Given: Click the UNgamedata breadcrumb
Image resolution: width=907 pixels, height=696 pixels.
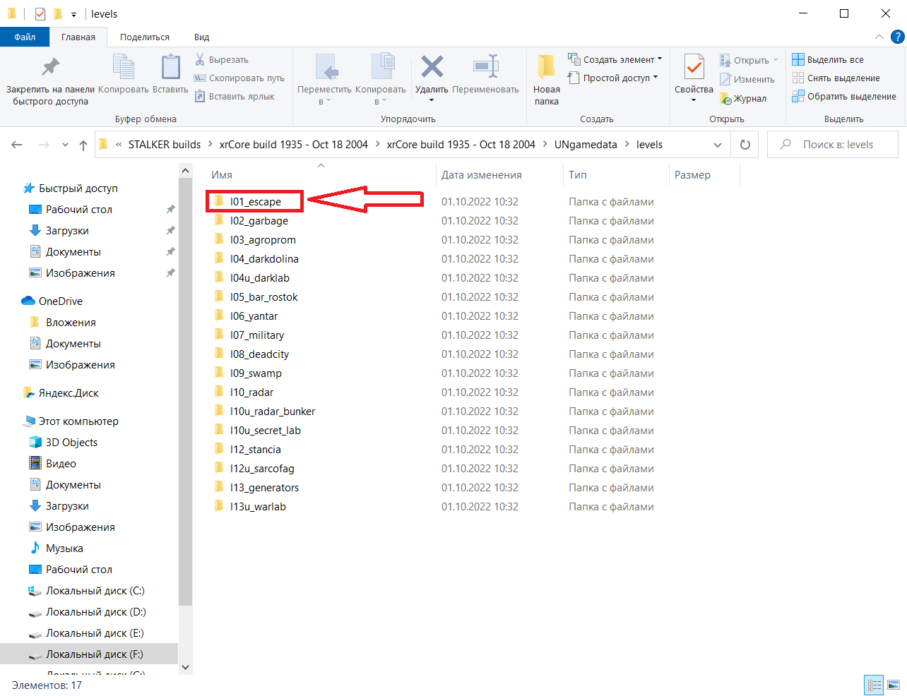Looking at the screenshot, I should [x=586, y=145].
